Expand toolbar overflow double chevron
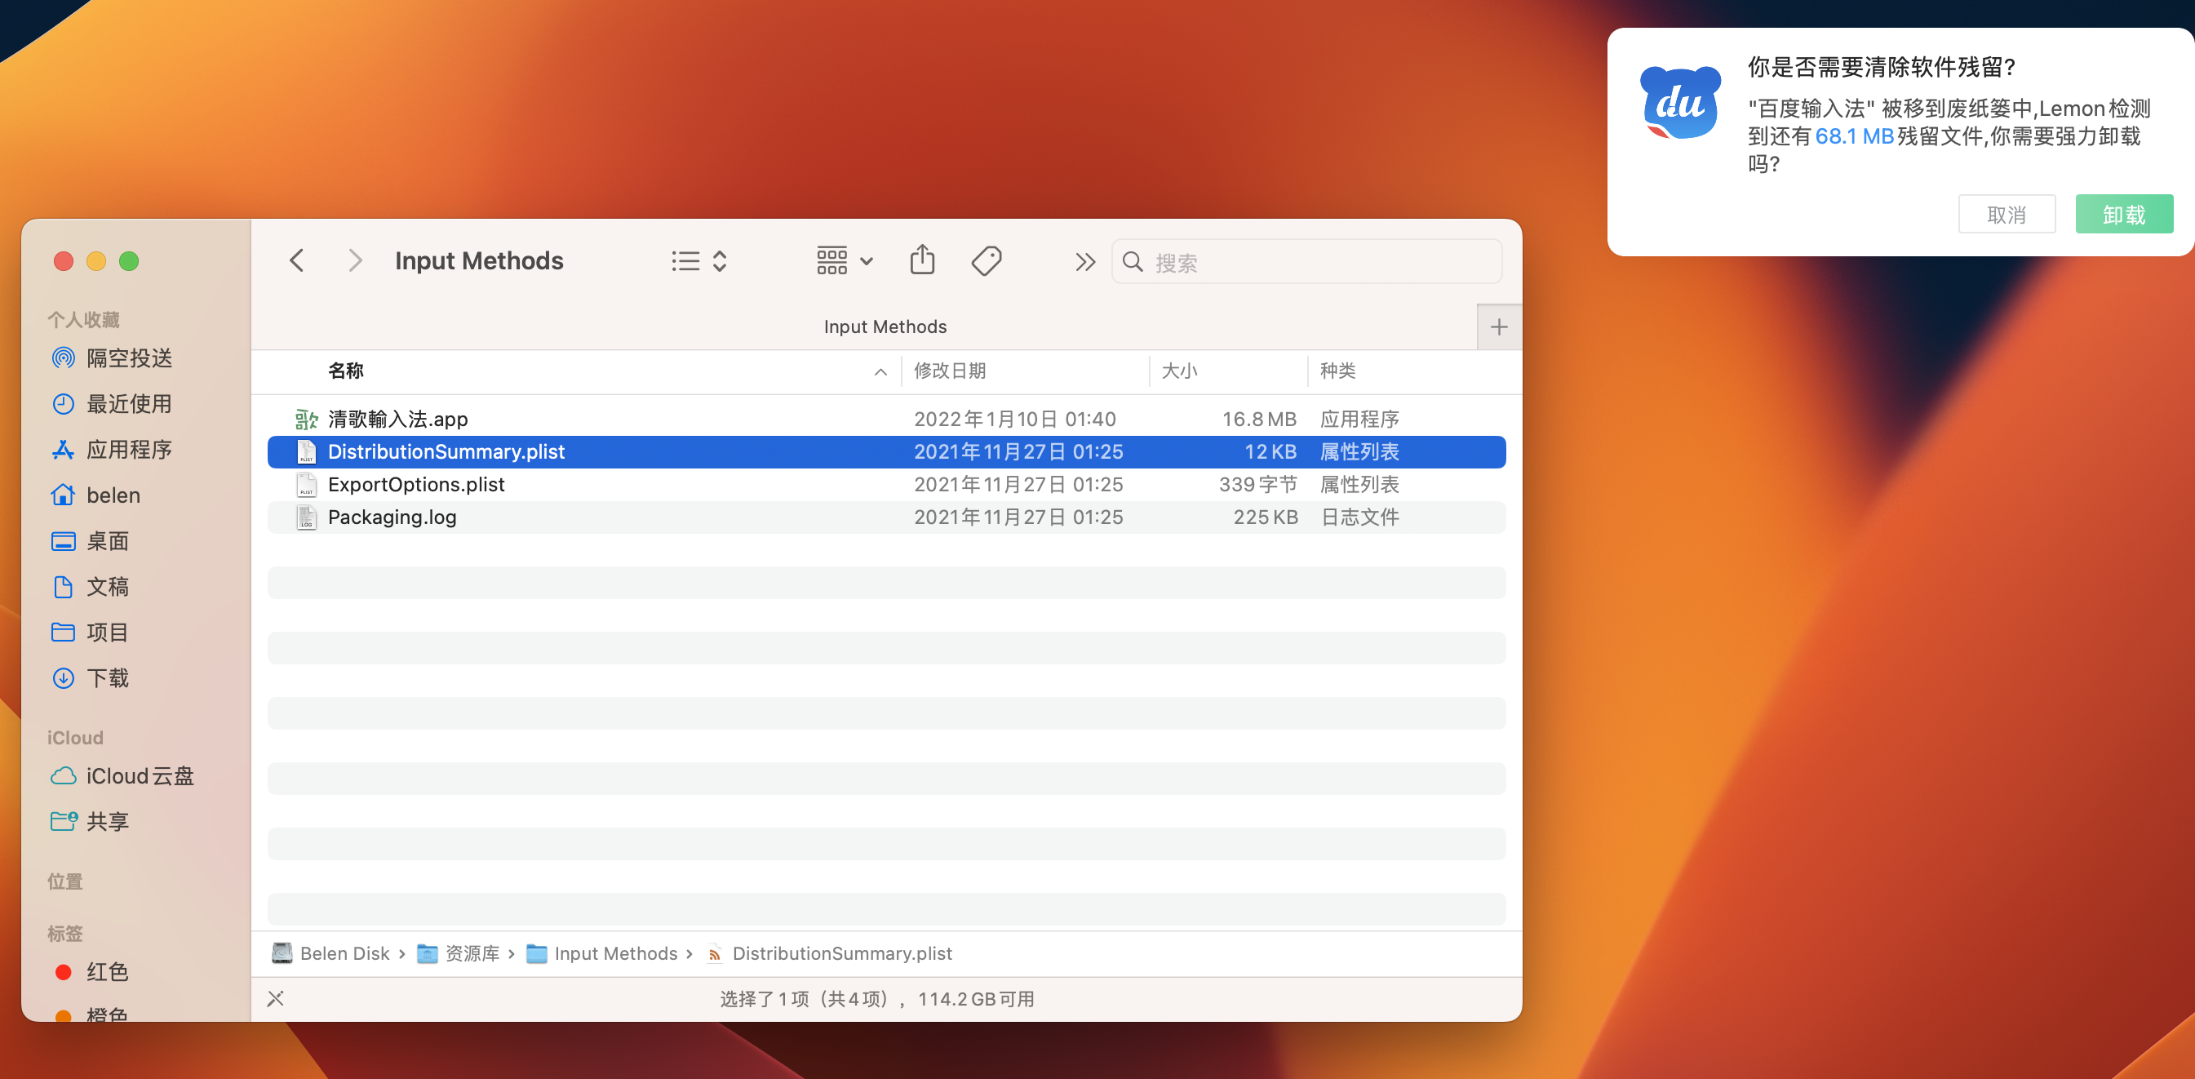 click(1084, 262)
